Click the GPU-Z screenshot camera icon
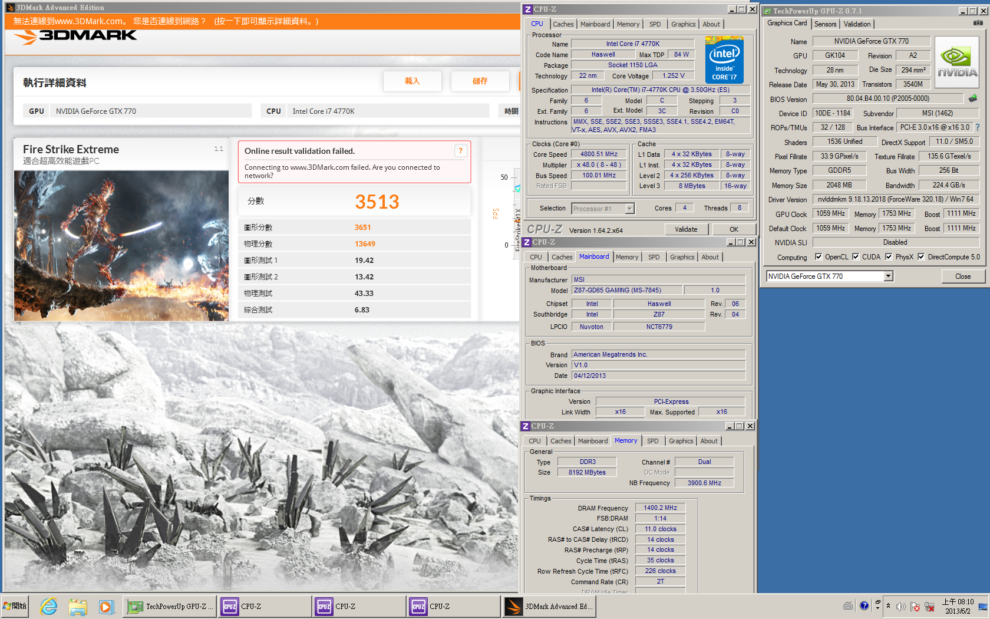990x619 pixels. [x=978, y=23]
